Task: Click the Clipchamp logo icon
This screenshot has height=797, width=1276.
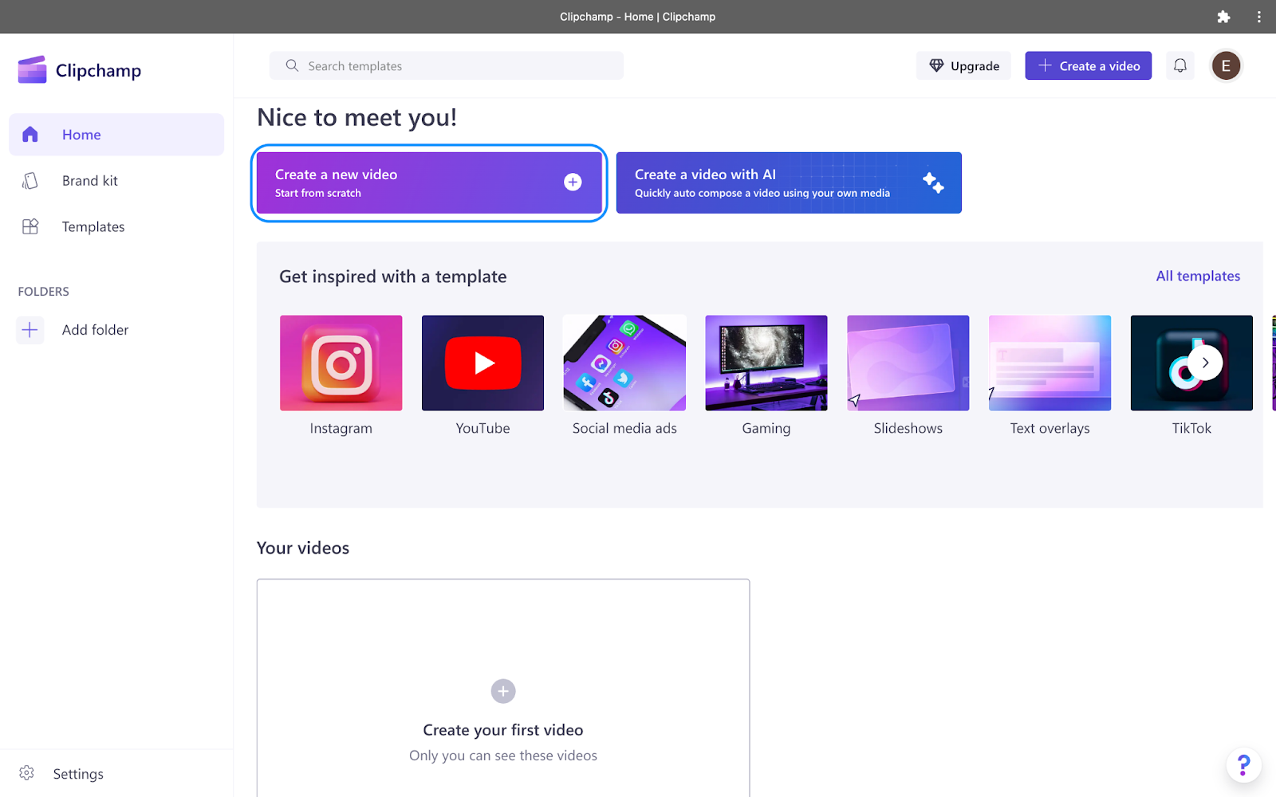Action: (x=32, y=70)
